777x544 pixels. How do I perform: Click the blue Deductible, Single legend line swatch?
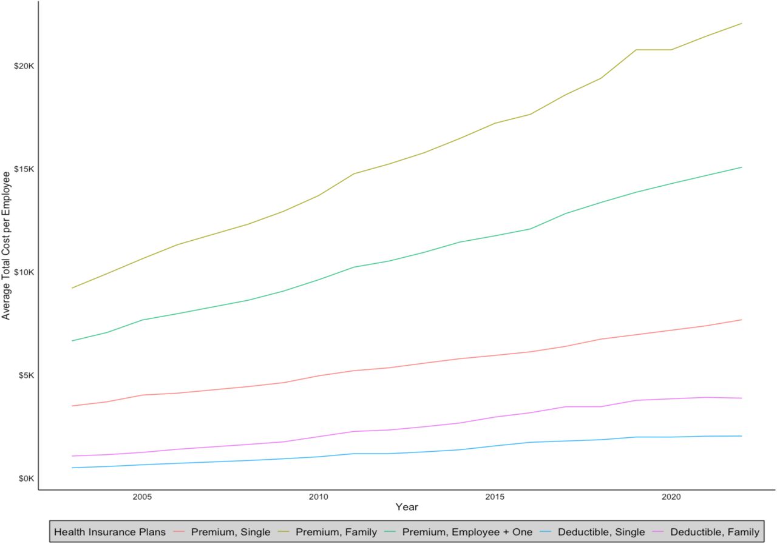[x=545, y=532]
